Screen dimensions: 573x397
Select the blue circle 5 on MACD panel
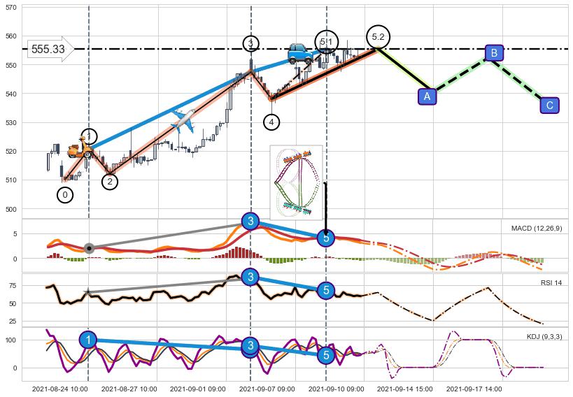coord(326,238)
